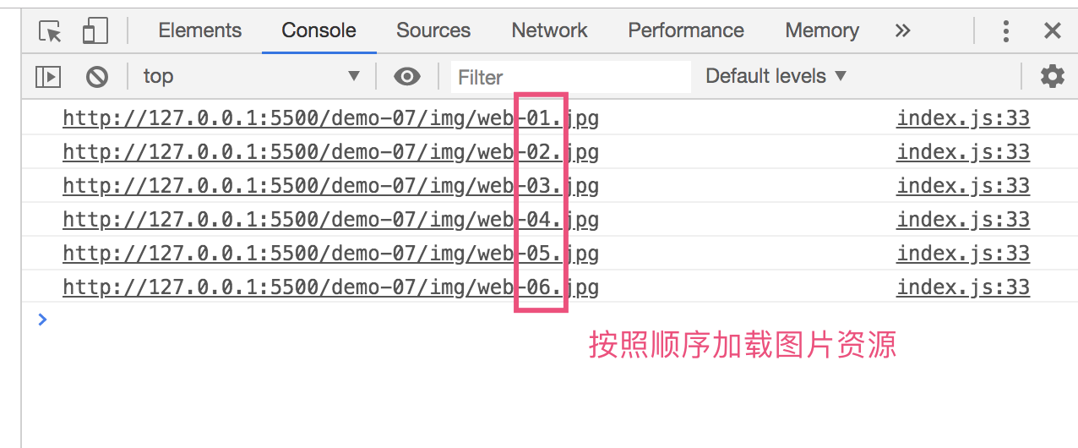The width and height of the screenshot is (1078, 448).
Task: Open Console settings gear
Action: (1052, 77)
